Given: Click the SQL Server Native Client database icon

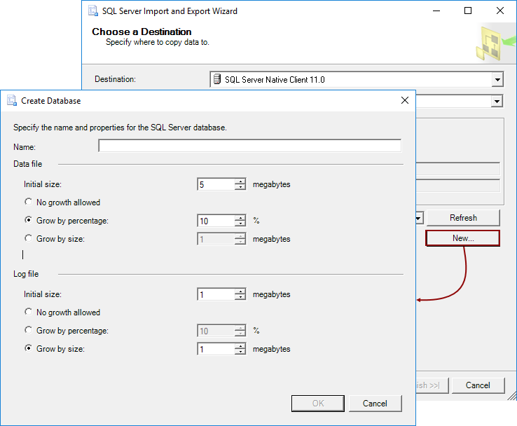Looking at the screenshot, I should pyautogui.click(x=217, y=79).
